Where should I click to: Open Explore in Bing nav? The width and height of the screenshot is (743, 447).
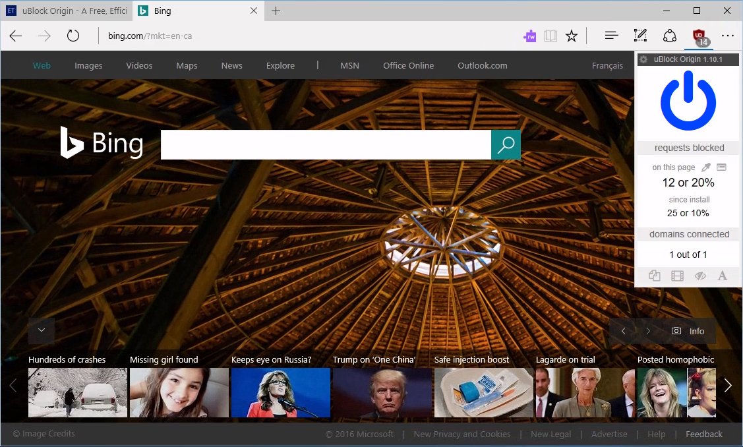tap(281, 65)
